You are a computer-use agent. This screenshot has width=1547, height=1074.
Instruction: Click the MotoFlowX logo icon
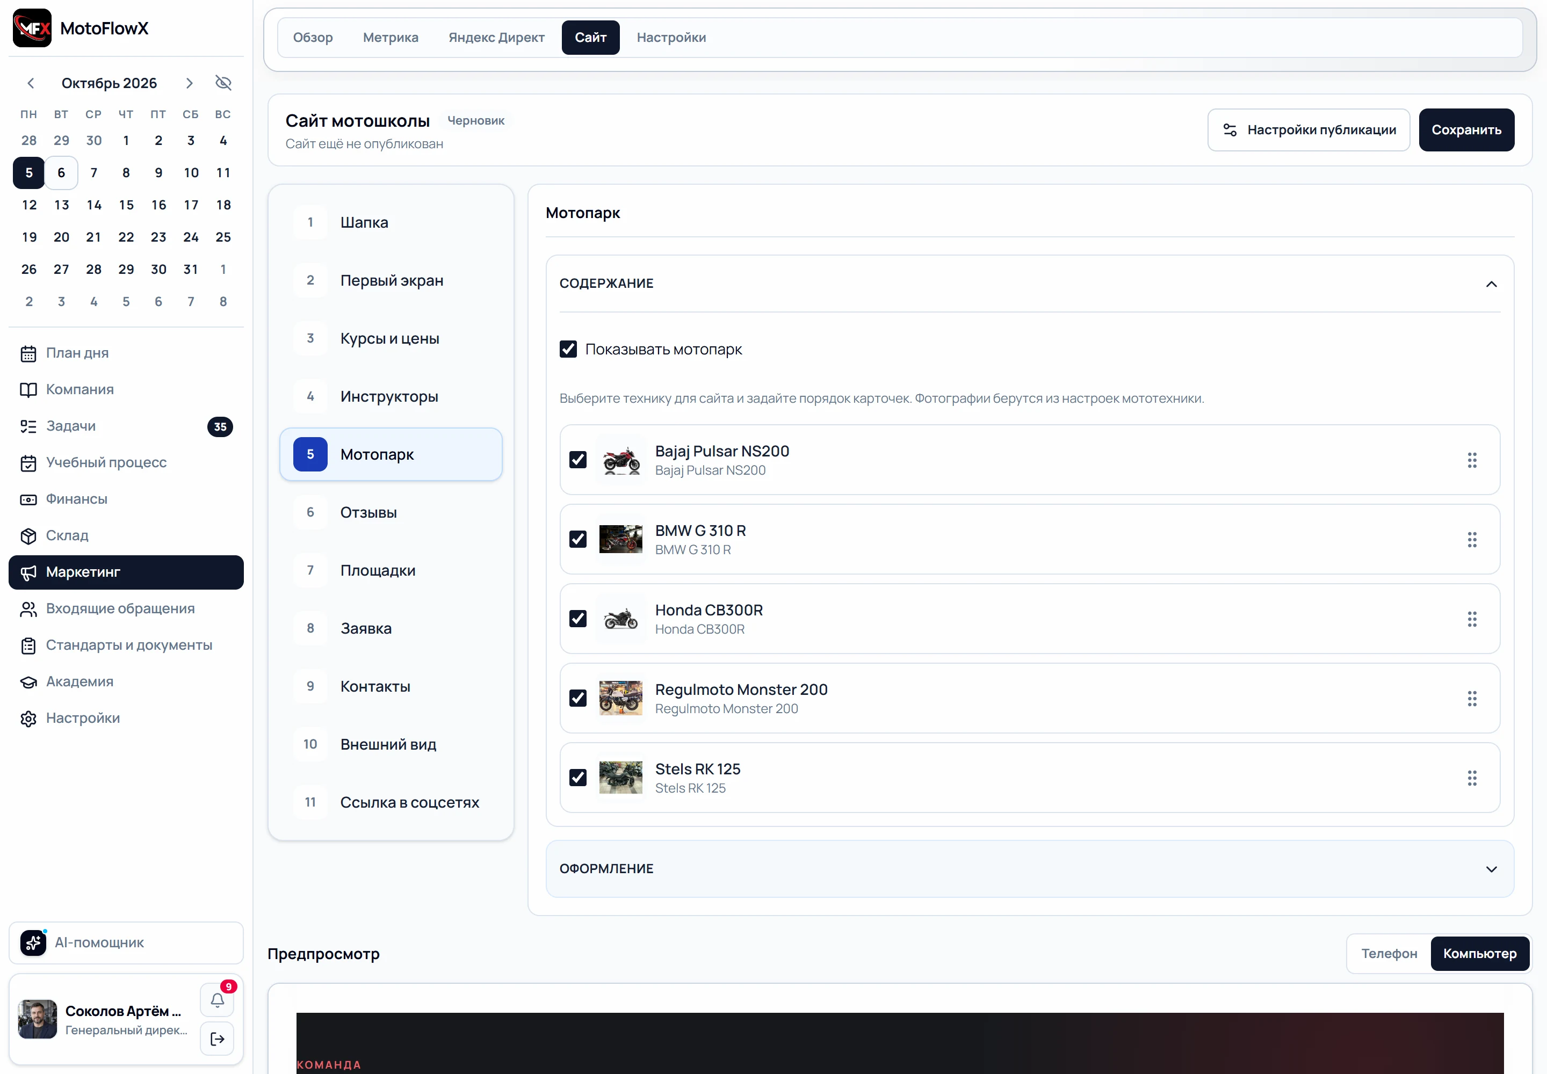point(32,27)
